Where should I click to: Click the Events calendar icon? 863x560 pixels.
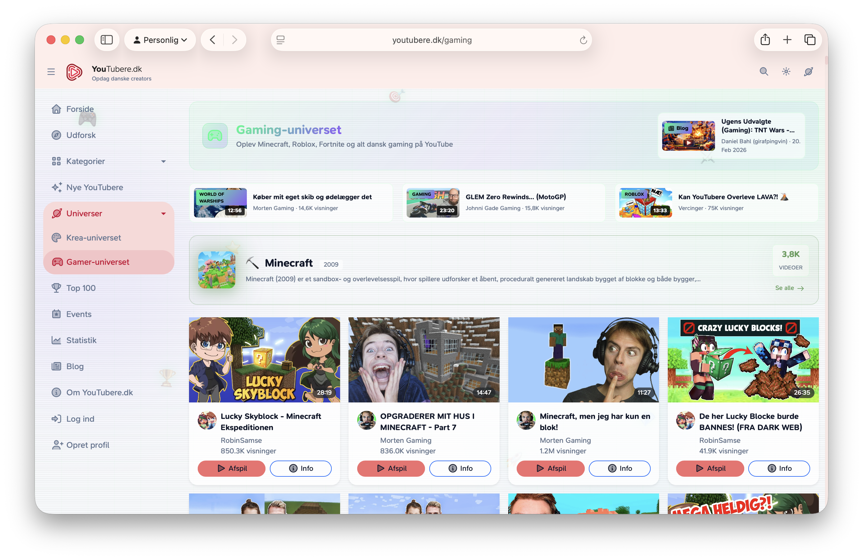[x=57, y=314]
